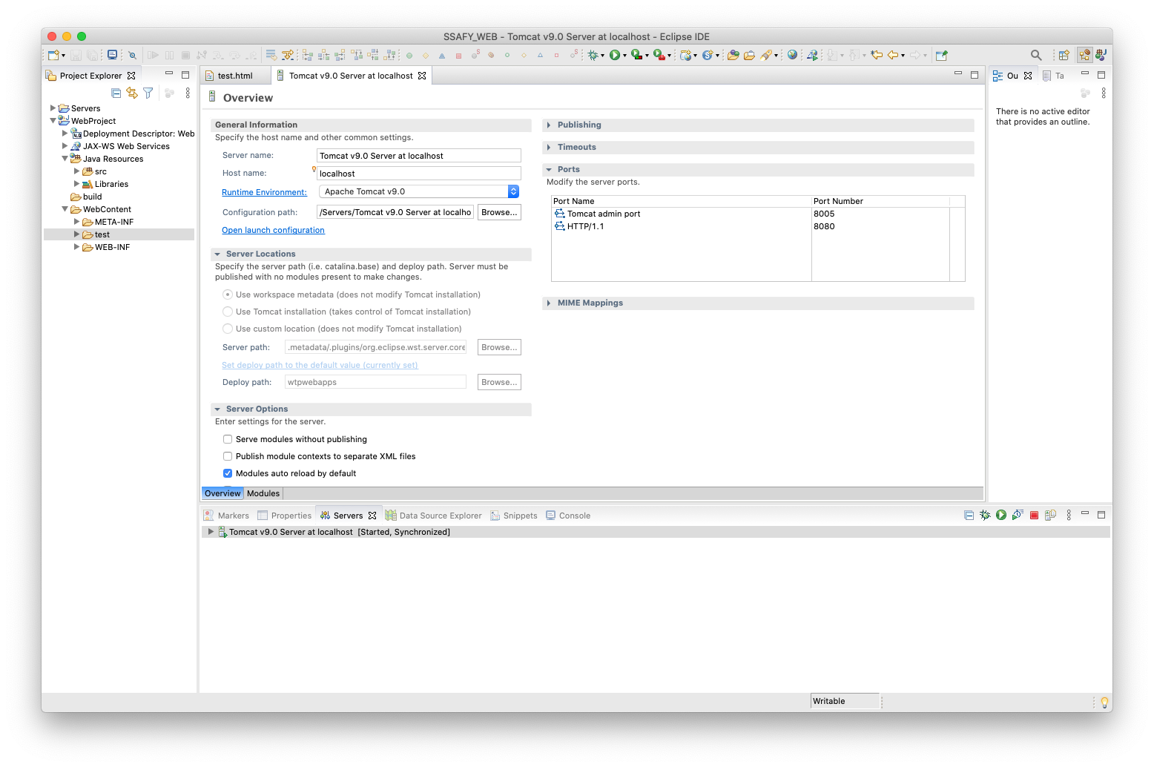Expand the Tomcat server entry in Servers view
Viewport: 1154px width, 767px height.
pos(211,532)
